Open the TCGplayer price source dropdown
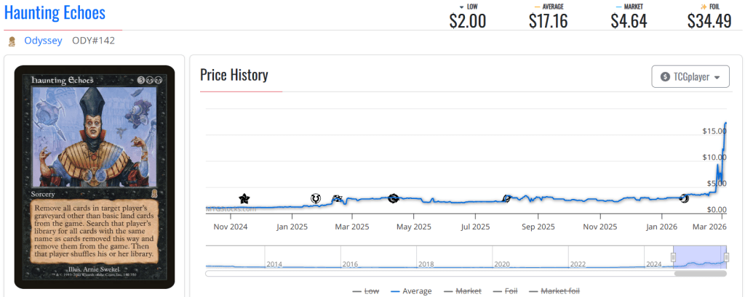The height and width of the screenshot is (297, 745). pos(690,77)
